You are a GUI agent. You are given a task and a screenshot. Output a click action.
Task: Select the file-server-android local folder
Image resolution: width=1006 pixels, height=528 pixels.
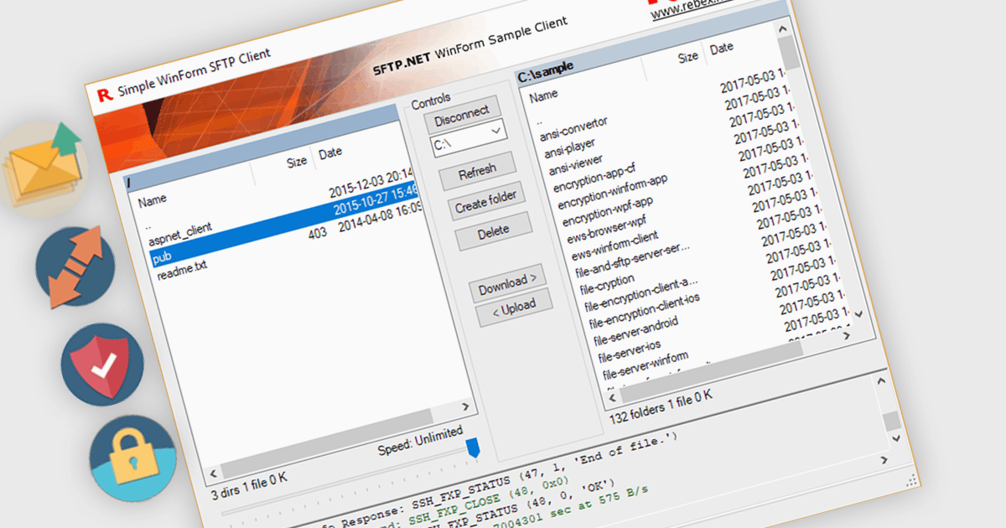(635, 331)
